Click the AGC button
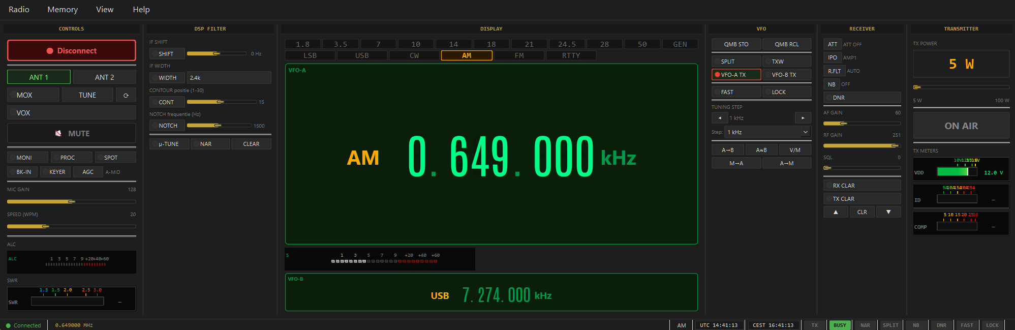The image size is (1015, 330). [x=88, y=172]
